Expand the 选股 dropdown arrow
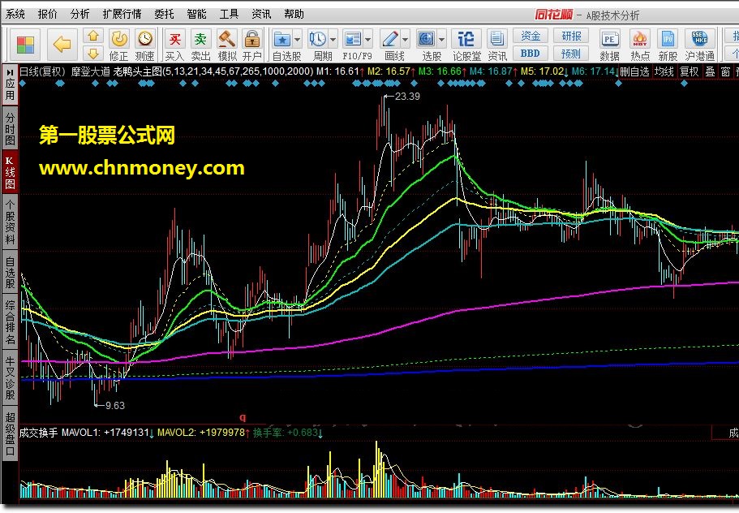Viewport: 739px width, 513px height. (441, 40)
